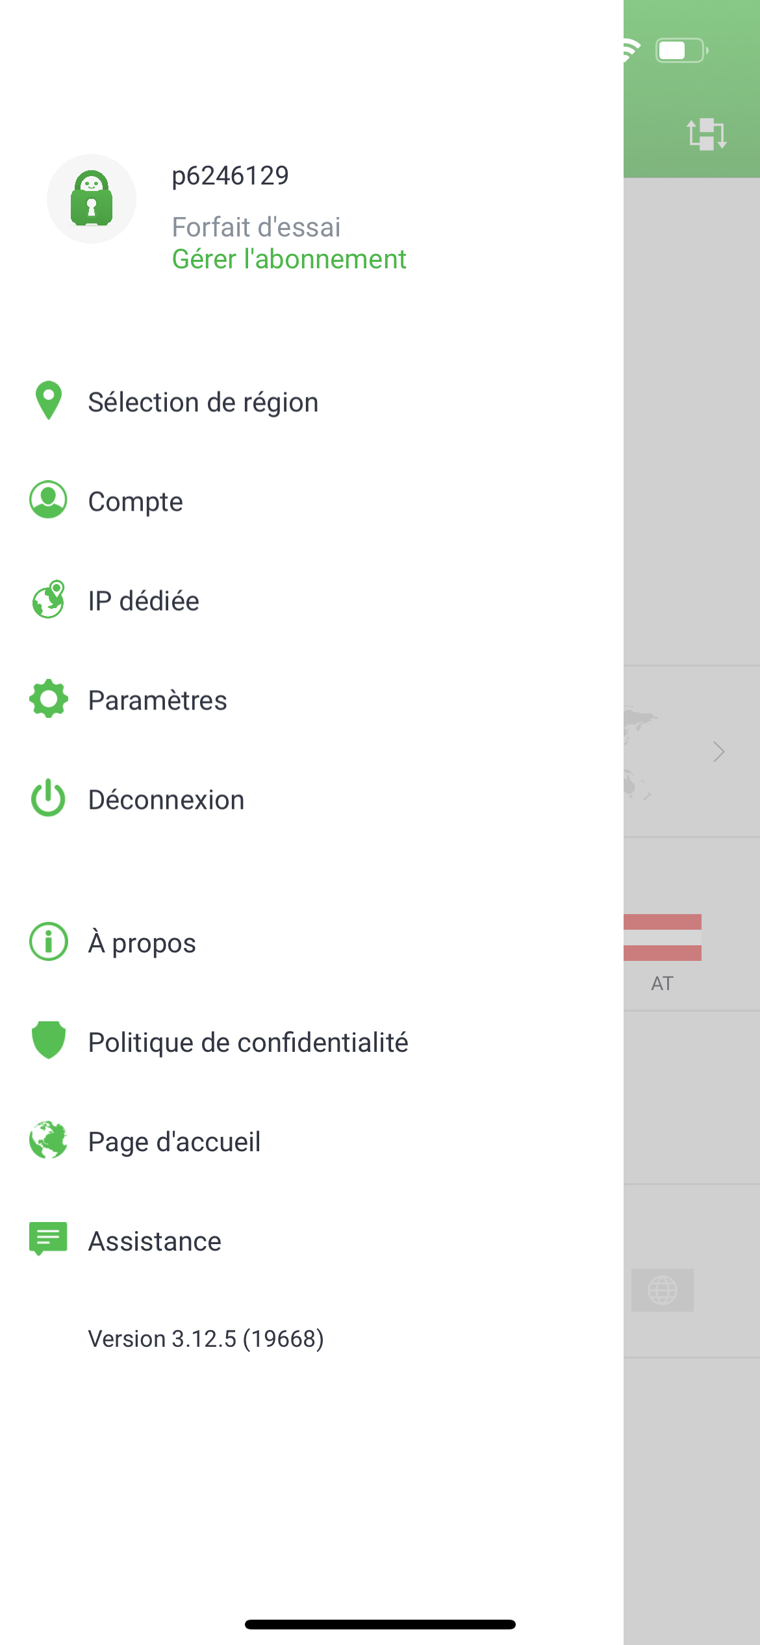Screen dimensions: 760x1645
Task: Tap the padlock mascot avatar
Action: coord(92,199)
